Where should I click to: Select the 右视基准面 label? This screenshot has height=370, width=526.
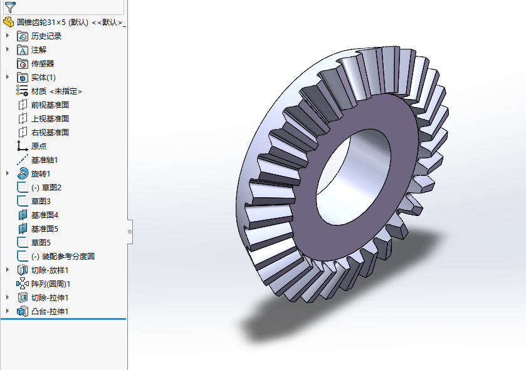50,132
